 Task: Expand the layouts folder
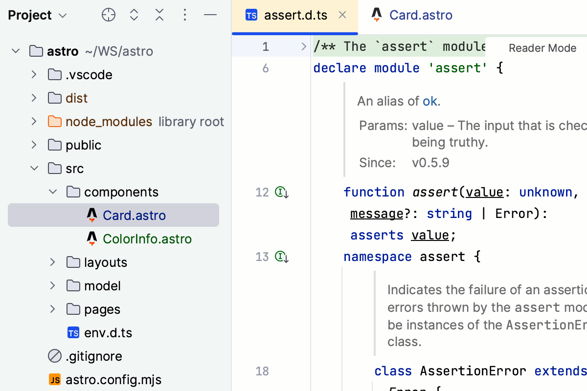pos(52,262)
